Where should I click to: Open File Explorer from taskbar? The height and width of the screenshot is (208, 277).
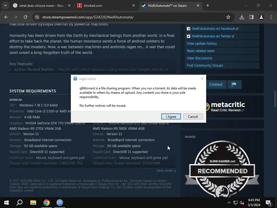tap(33, 203)
